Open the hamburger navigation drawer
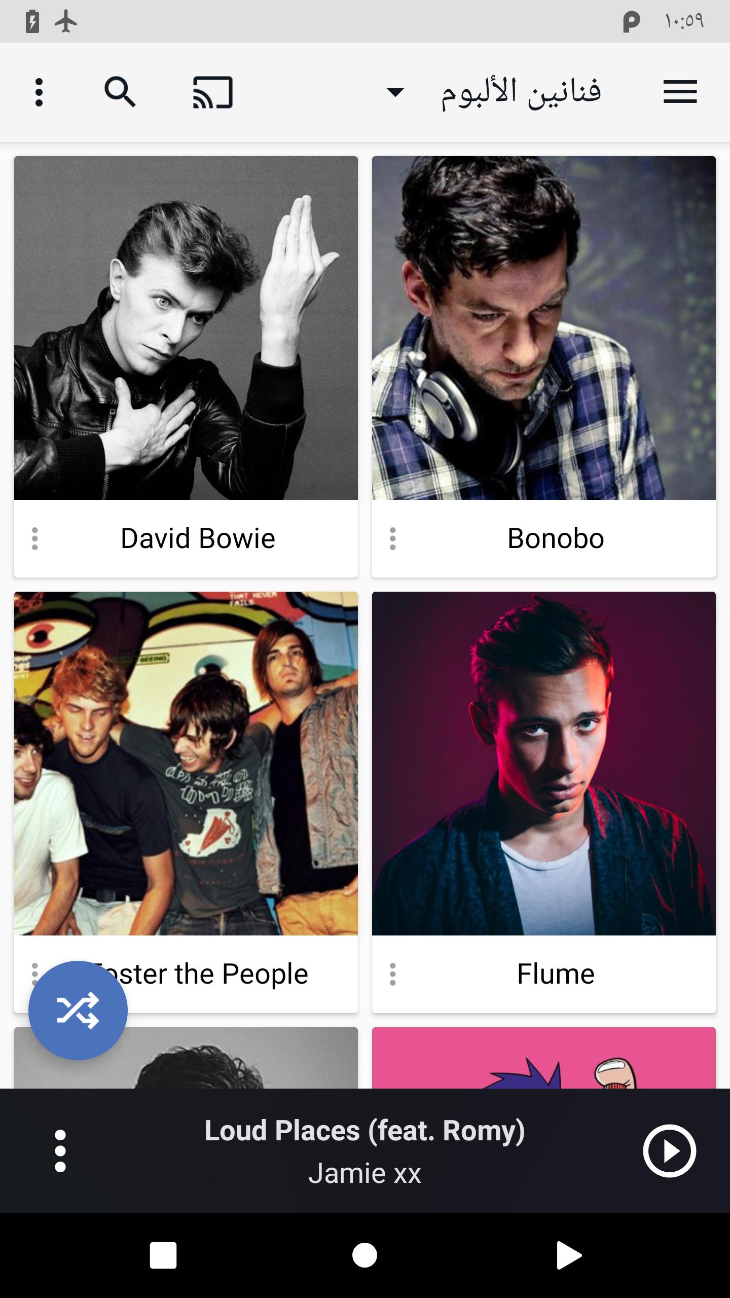The height and width of the screenshot is (1298, 730). click(x=680, y=92)
